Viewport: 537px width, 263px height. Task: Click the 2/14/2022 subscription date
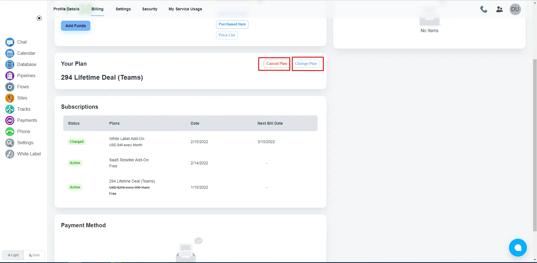point(199,163)
